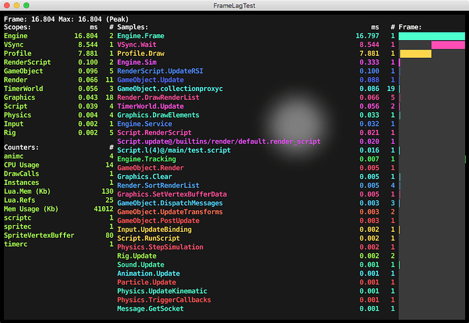Click the FrameLagTest window title
Viewport: 469px width, 323px height.
[234, 7]
